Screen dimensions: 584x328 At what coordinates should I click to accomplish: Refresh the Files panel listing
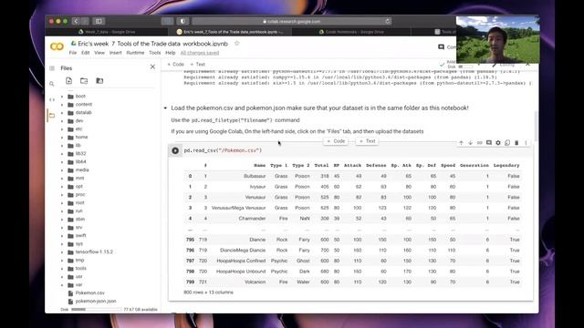[x=84, y=81]
